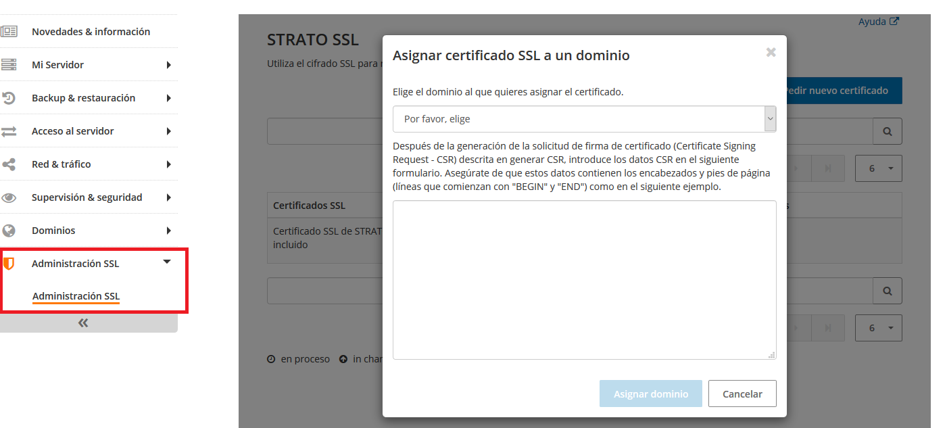Click the Administración SSL shield icon

pyautogui.click(x=9, y=263)
